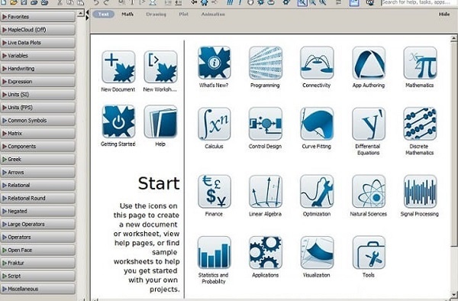Select the Text mode tab

tap(103, 14)
